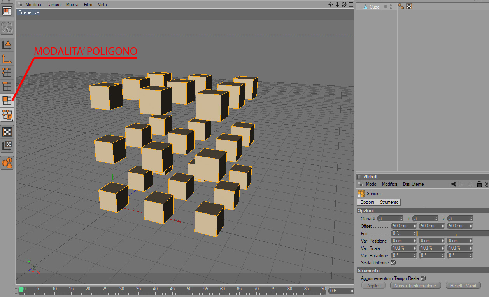
Task: Adjust Clona X stepper arrows
Action: point(401,218)
